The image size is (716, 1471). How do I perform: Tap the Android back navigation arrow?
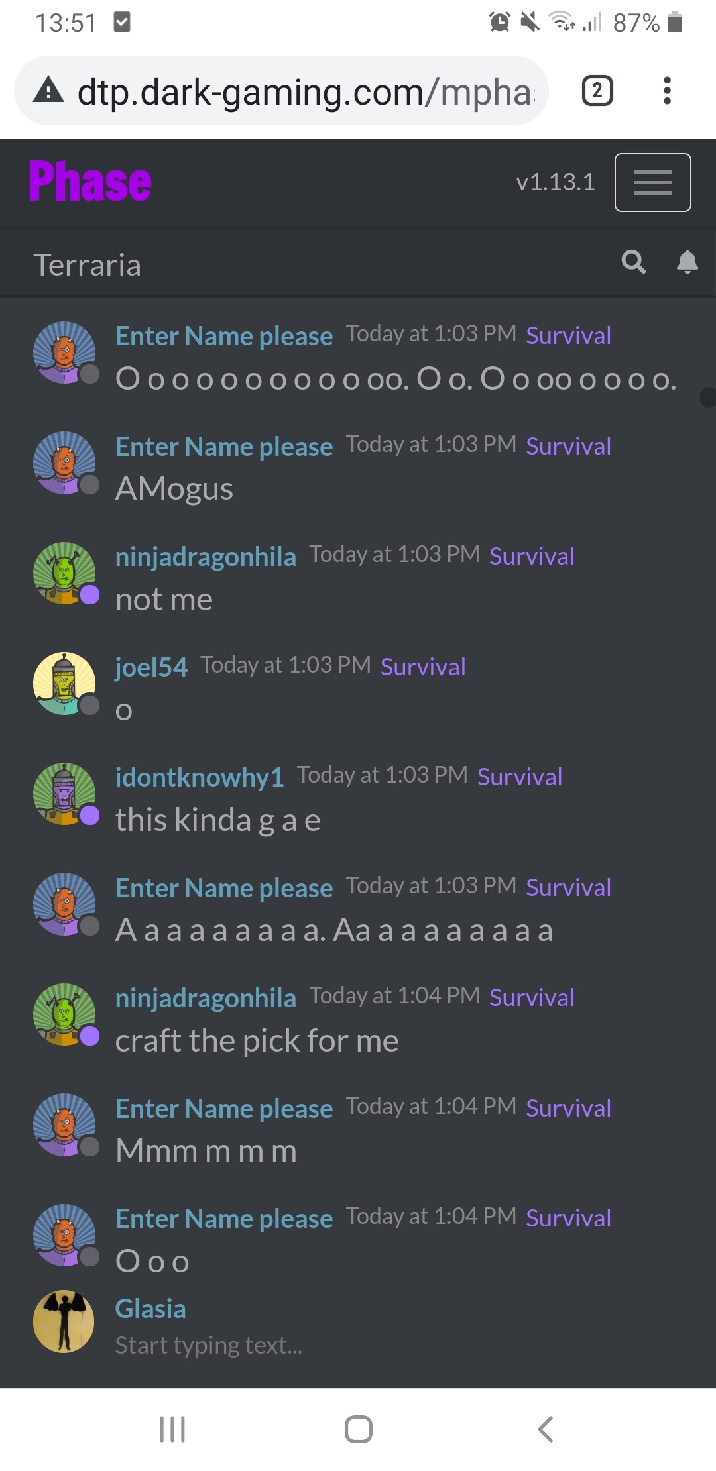click(545, 1429)
